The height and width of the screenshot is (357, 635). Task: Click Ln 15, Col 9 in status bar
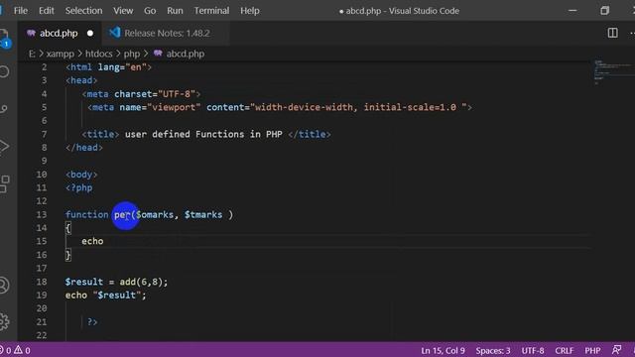(443, 350)
